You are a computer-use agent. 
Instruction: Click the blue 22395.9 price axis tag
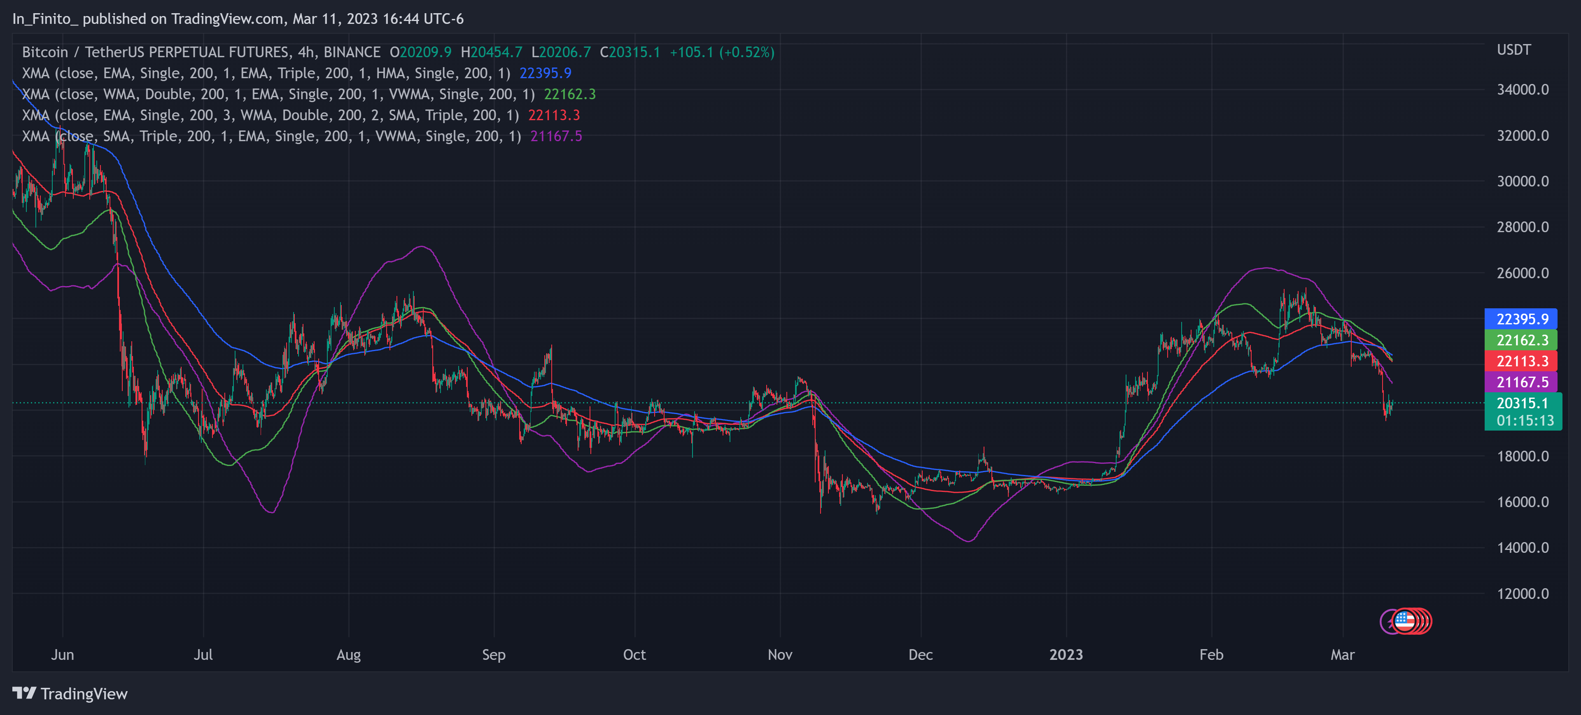[1520, 319]
